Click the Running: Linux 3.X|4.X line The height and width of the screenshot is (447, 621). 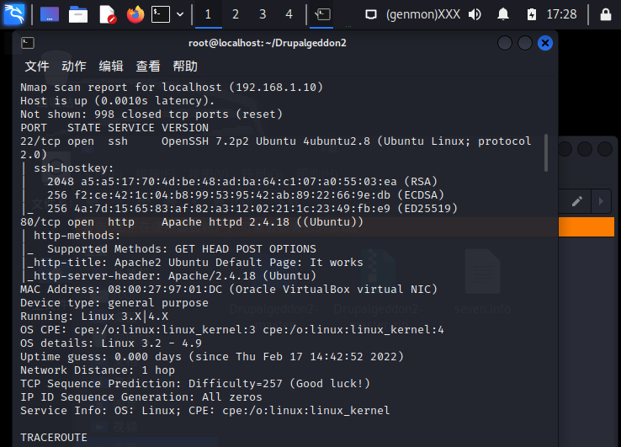tap(94, 317)
